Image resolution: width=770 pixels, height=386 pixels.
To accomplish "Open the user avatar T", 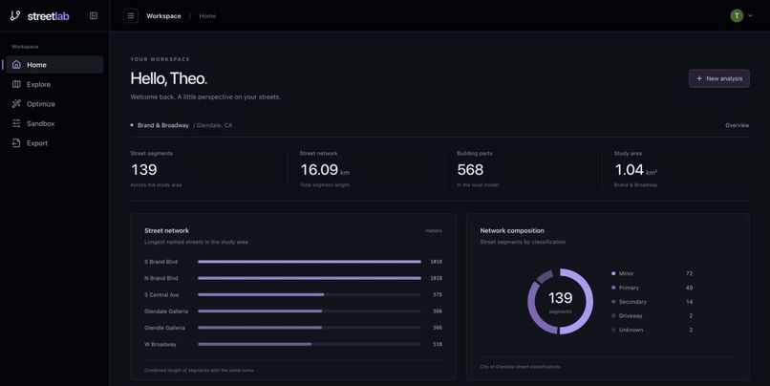I will click(x=737, y=15).
